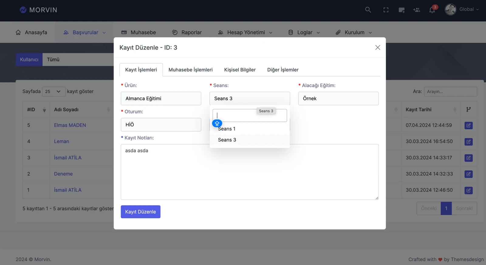Toggle fullscreen mode icon

coord(386,10)
